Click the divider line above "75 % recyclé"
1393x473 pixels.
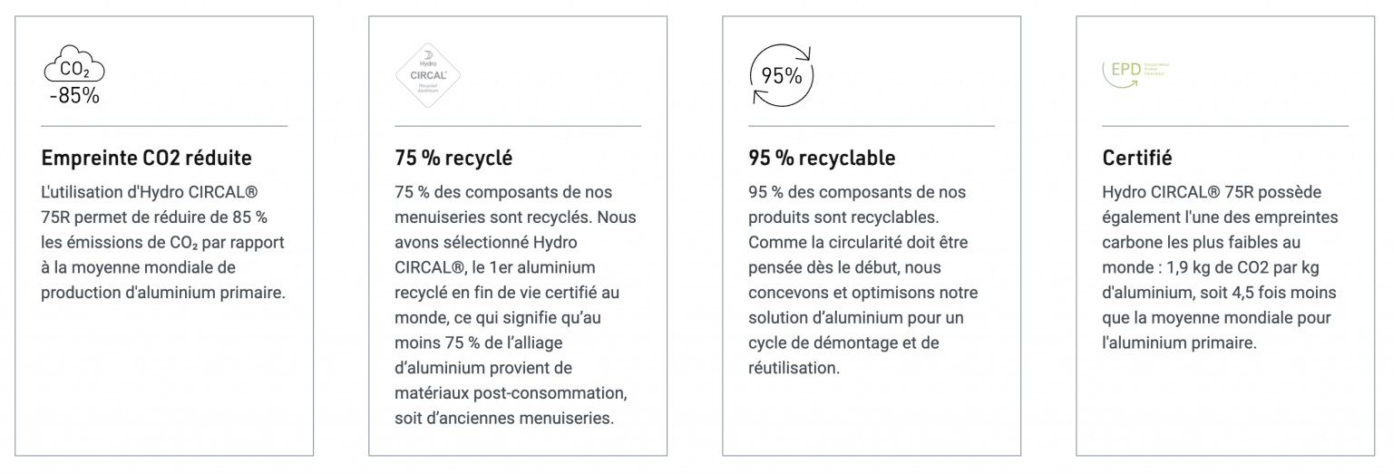518,126
